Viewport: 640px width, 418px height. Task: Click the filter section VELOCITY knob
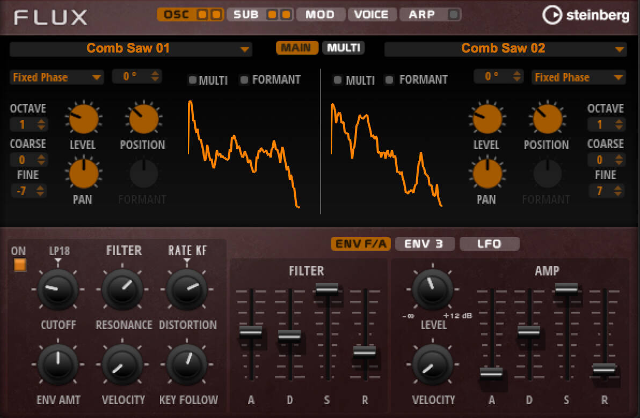[122, 364]
